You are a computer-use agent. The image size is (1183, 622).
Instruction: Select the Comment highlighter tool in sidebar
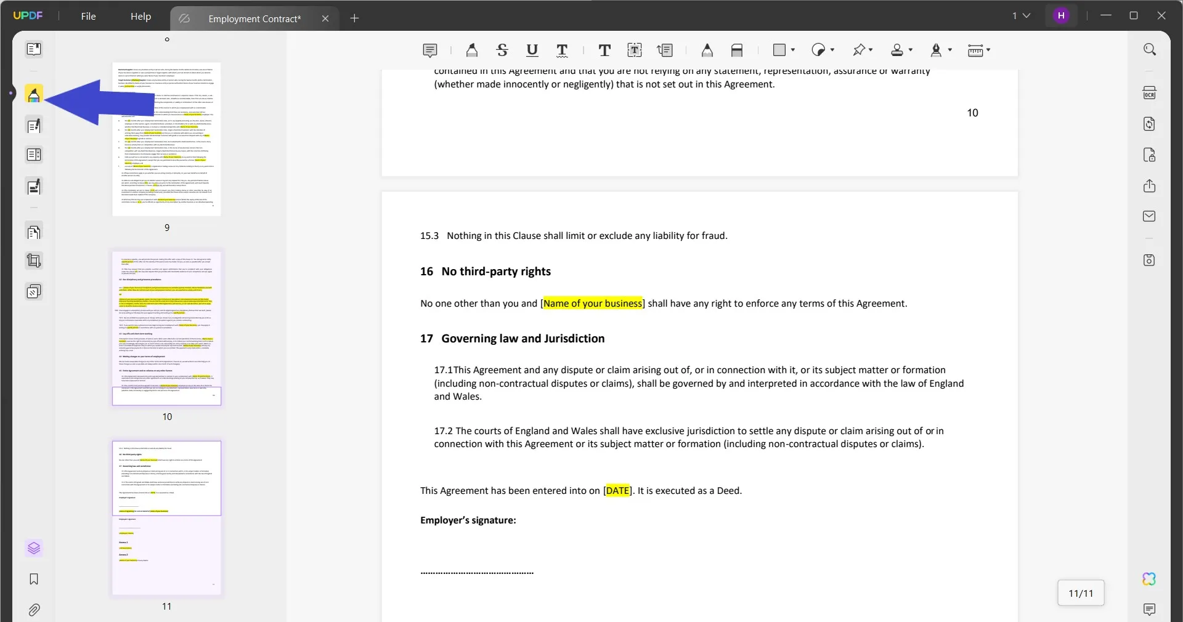[x=34, y=94]
